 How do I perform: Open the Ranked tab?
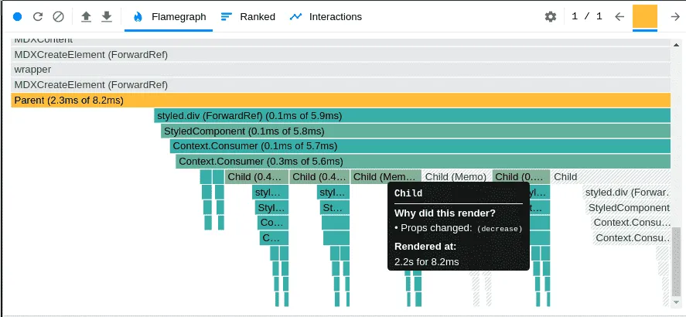(x=247, y=16)
